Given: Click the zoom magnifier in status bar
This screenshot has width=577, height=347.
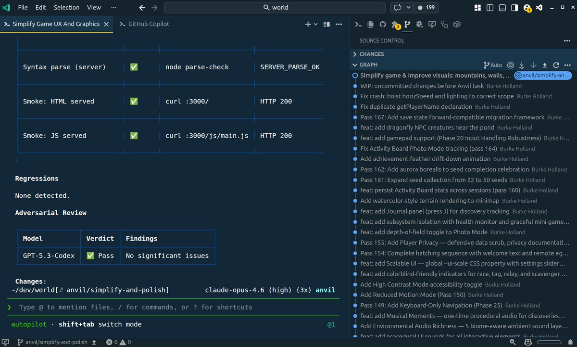Looking at the screenshot, I should click(x=514, y=342).
